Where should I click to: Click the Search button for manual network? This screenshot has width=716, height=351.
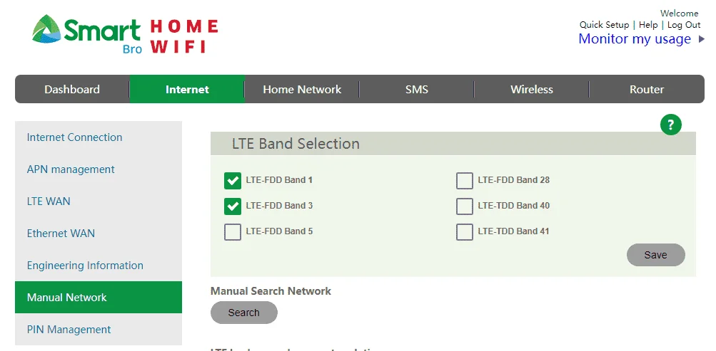click(x=244, y=313)
